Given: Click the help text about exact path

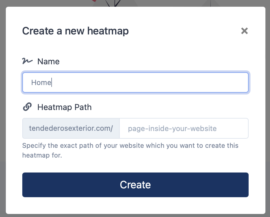Looking at the screenshot, I should pyautogui.click(x=130, y=150).
